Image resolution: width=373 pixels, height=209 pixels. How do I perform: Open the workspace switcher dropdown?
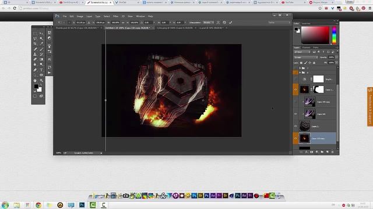tap(279, 23)
